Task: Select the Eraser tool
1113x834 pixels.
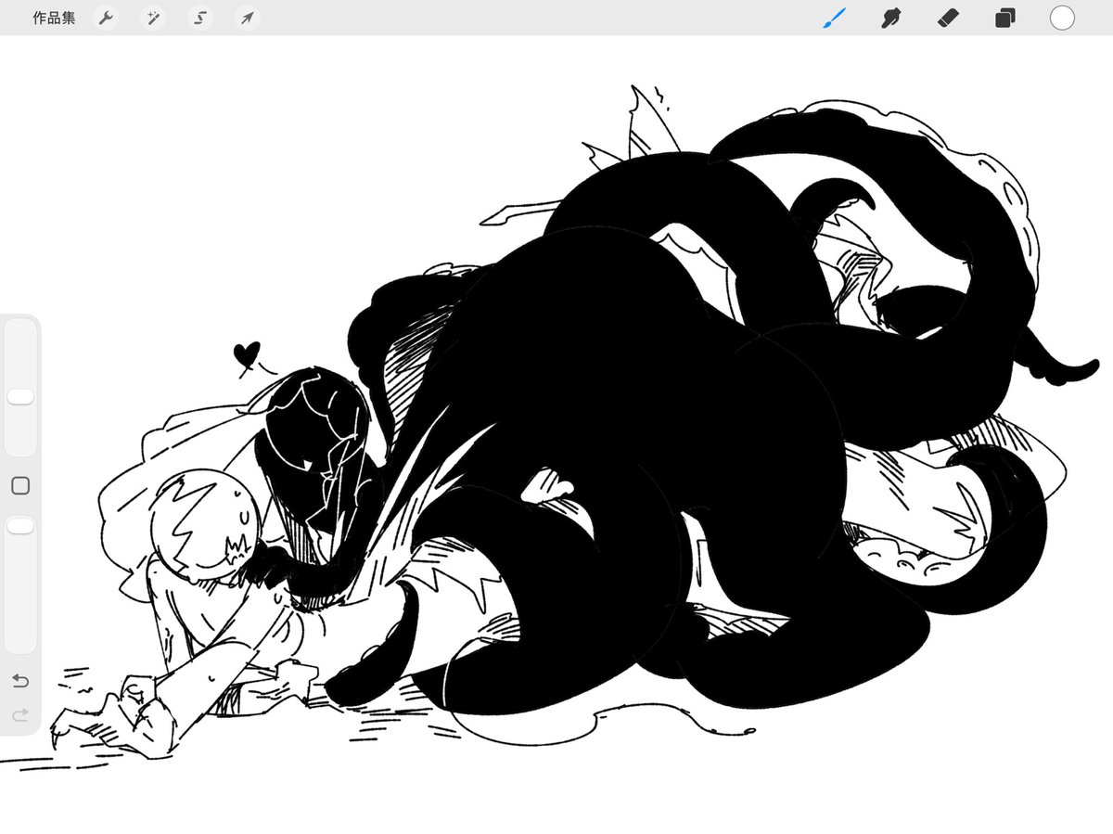Action: pos(947,18)
